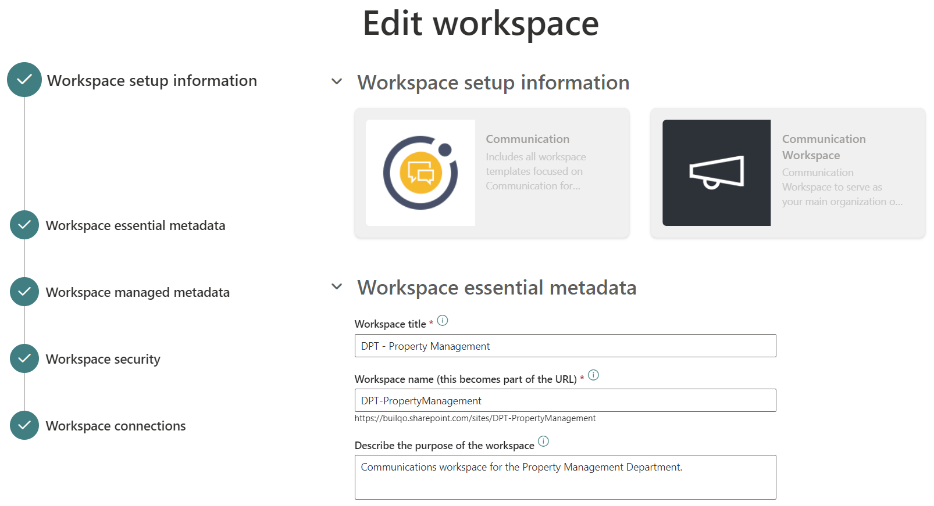Click the Edit workspace page heading
This screenshot has width=934, height=506.
(x=480, y=23)
